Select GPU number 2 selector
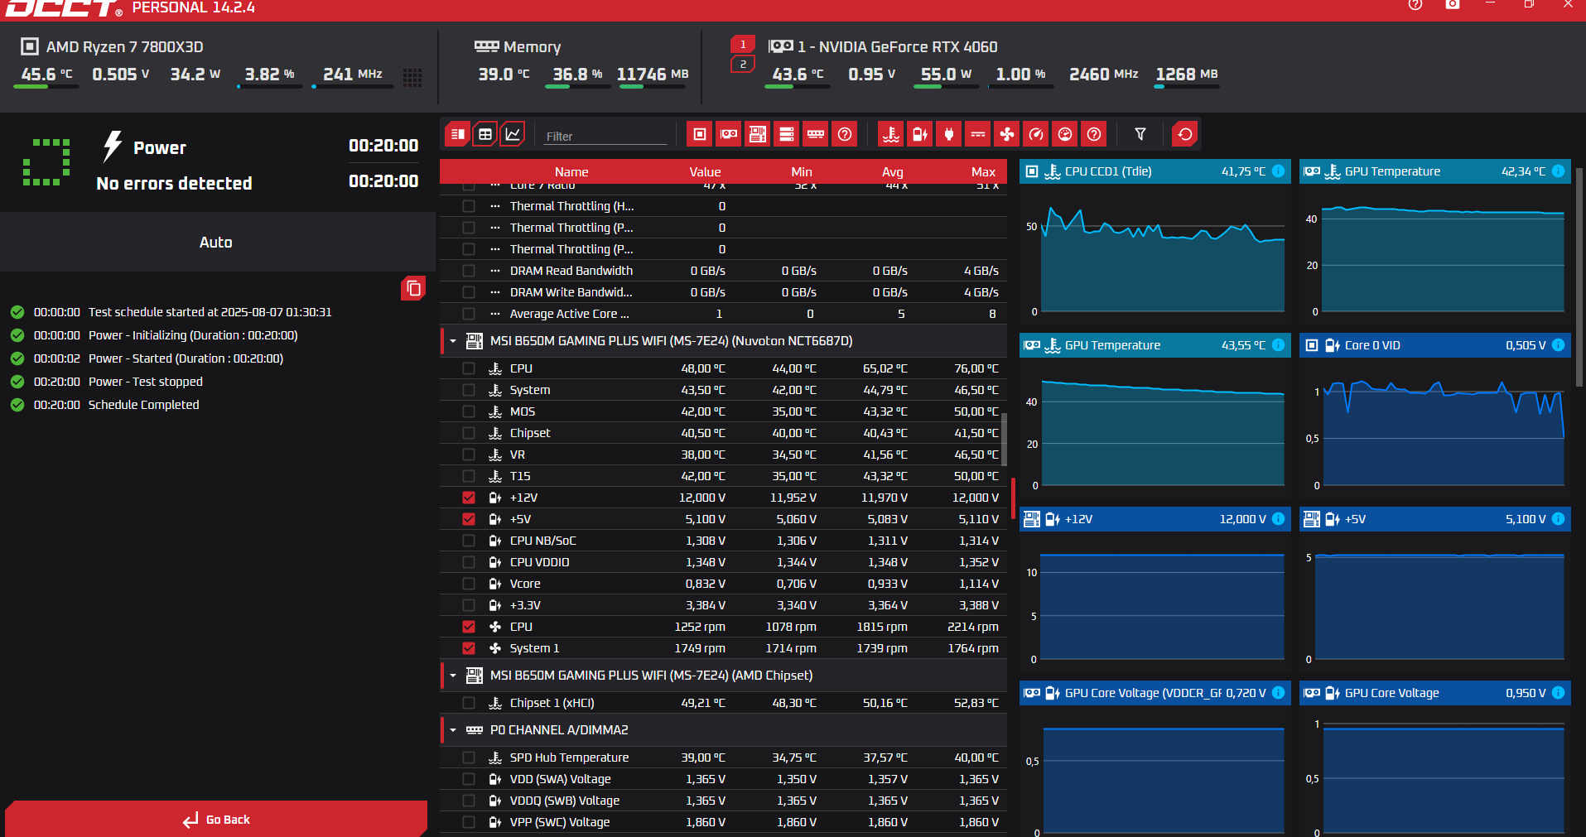1586x837 pixels. [x=743, y=64]
